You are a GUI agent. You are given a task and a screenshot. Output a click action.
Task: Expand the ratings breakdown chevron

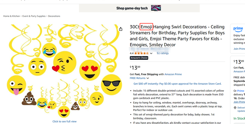tap(151, 53)
